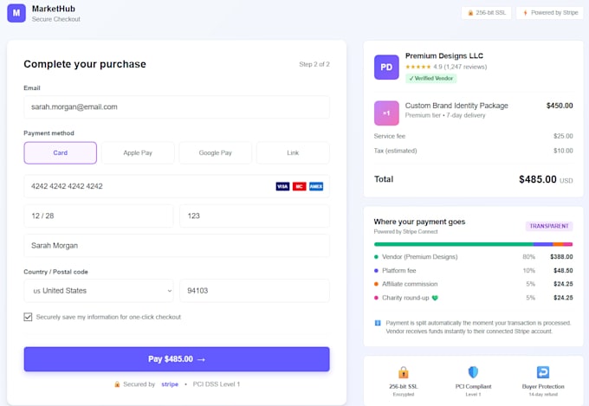Click the Where your payment goes heading
The width and height of the screenshot is (589, 406).
[419, 222]
